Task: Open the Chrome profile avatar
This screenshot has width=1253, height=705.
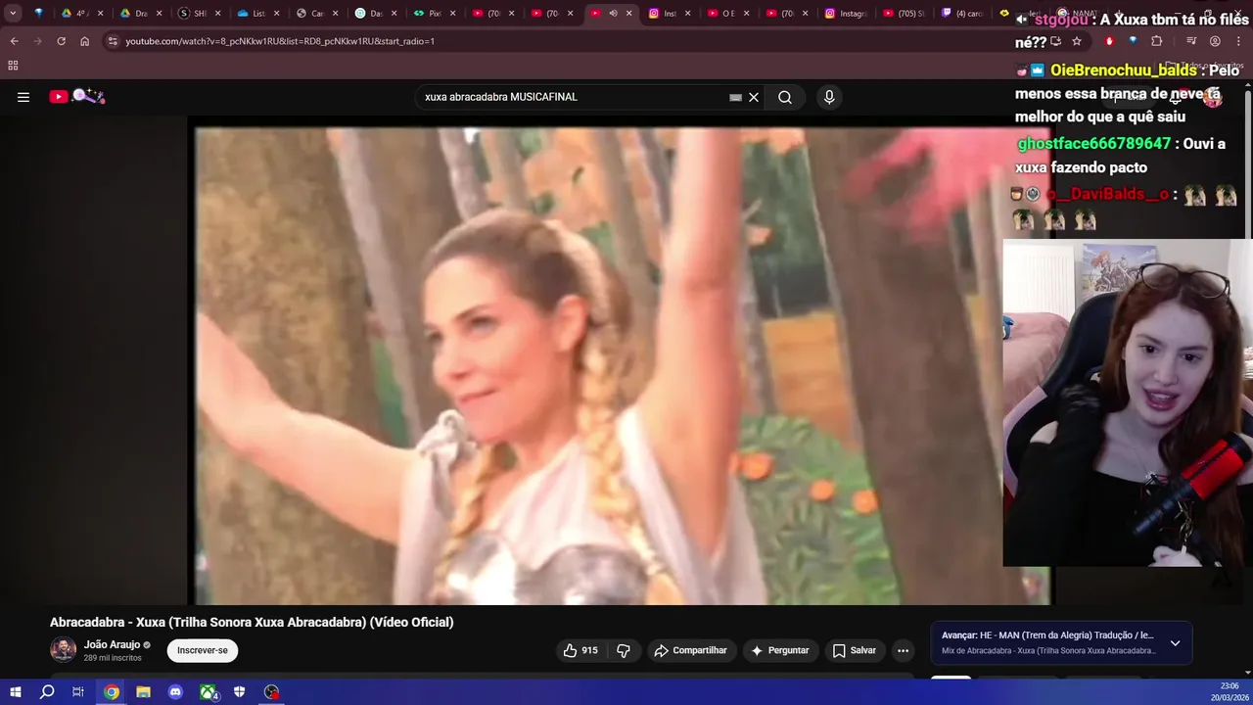Action: (1215, 41)
